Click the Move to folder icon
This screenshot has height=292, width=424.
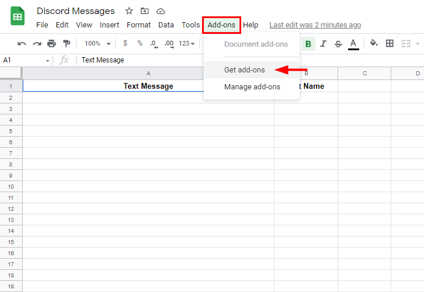click(145, 11)
